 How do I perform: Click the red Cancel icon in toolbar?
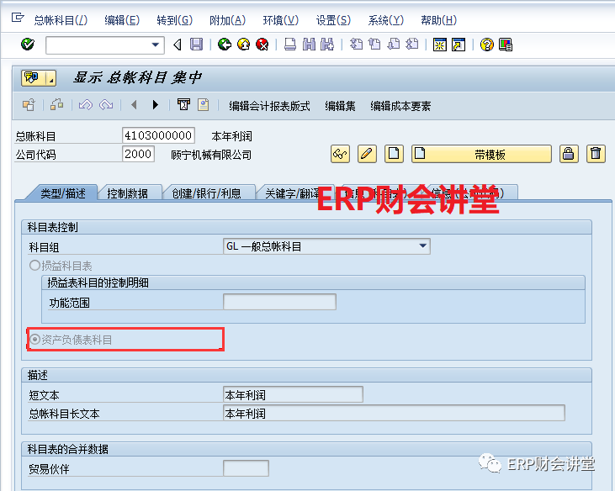pyautogui.click(x=262, y=45)
